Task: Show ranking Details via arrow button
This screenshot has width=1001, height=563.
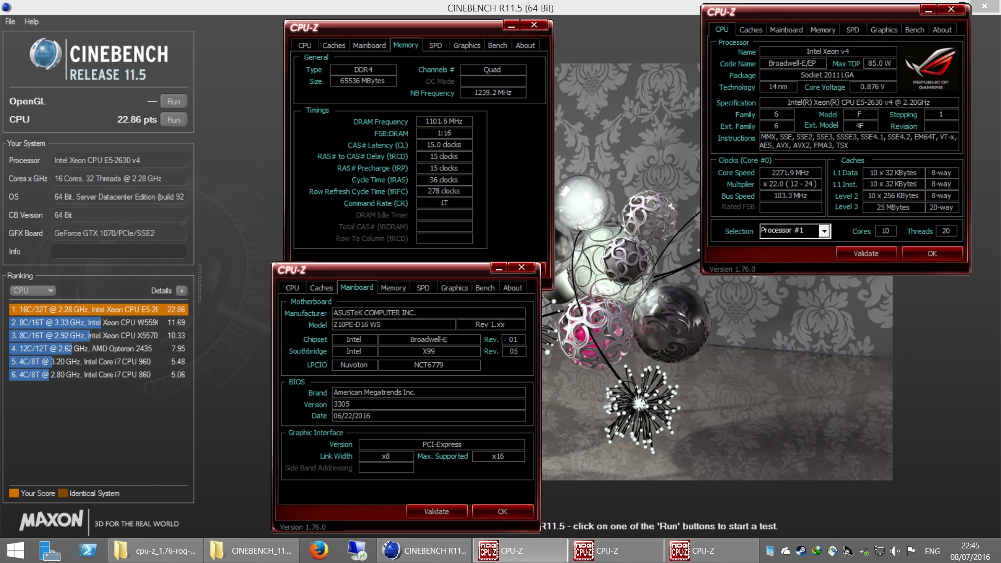Action: point(181,291)
